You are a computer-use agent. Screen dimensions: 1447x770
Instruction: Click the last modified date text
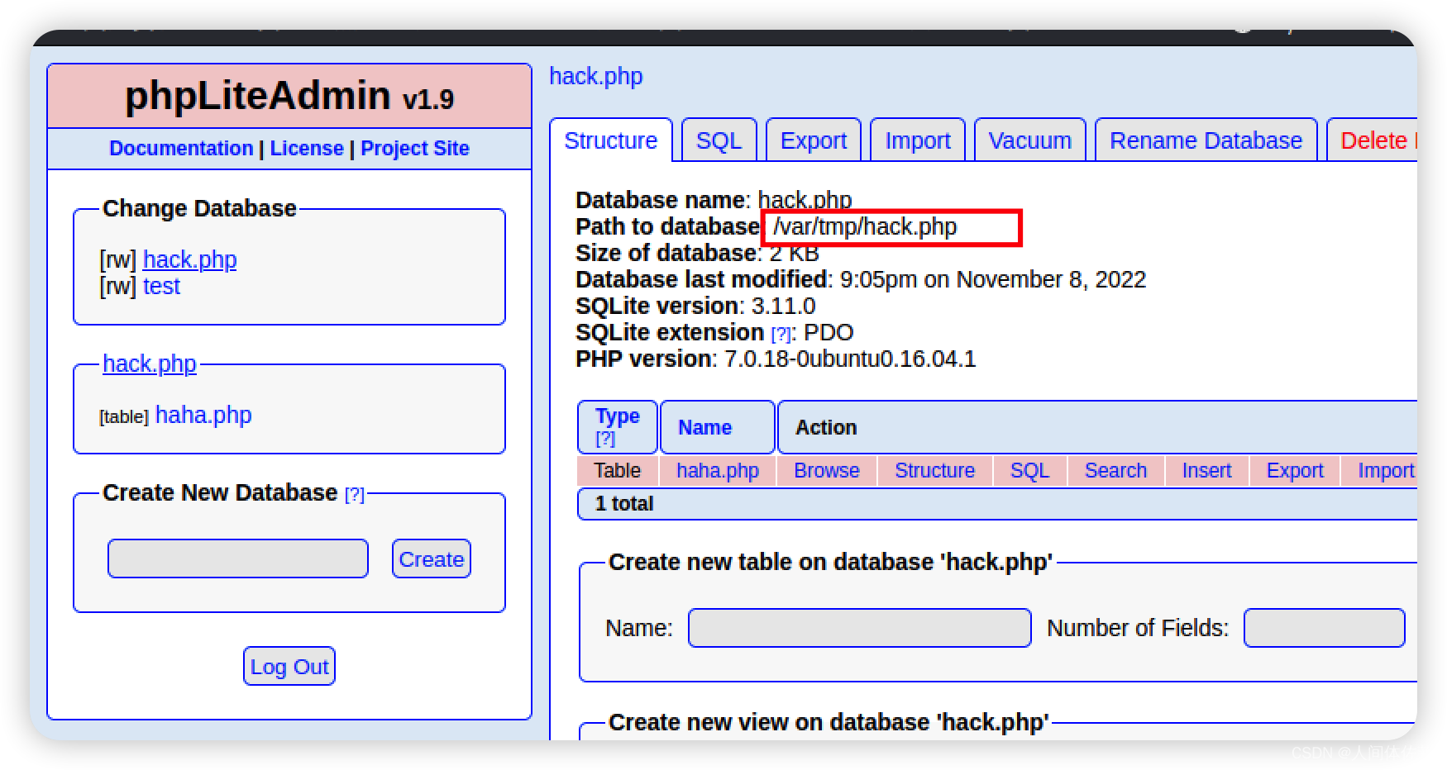pyautogui.click(x=993, y=279)
